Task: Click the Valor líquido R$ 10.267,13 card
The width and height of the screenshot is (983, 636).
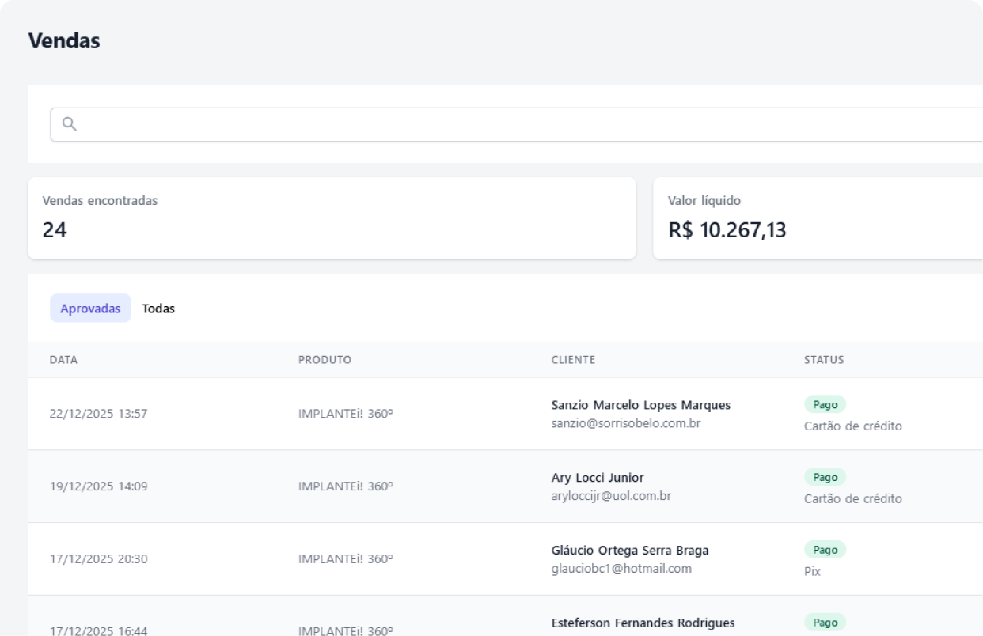Action: pos(815,218)
